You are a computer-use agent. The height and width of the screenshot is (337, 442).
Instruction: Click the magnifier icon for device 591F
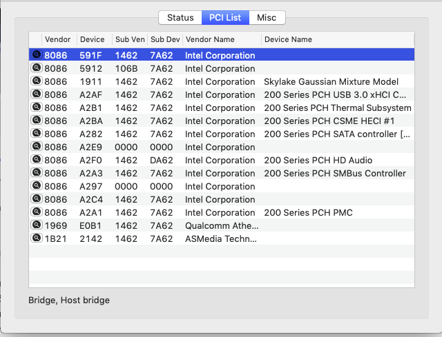tap(37, 54)
